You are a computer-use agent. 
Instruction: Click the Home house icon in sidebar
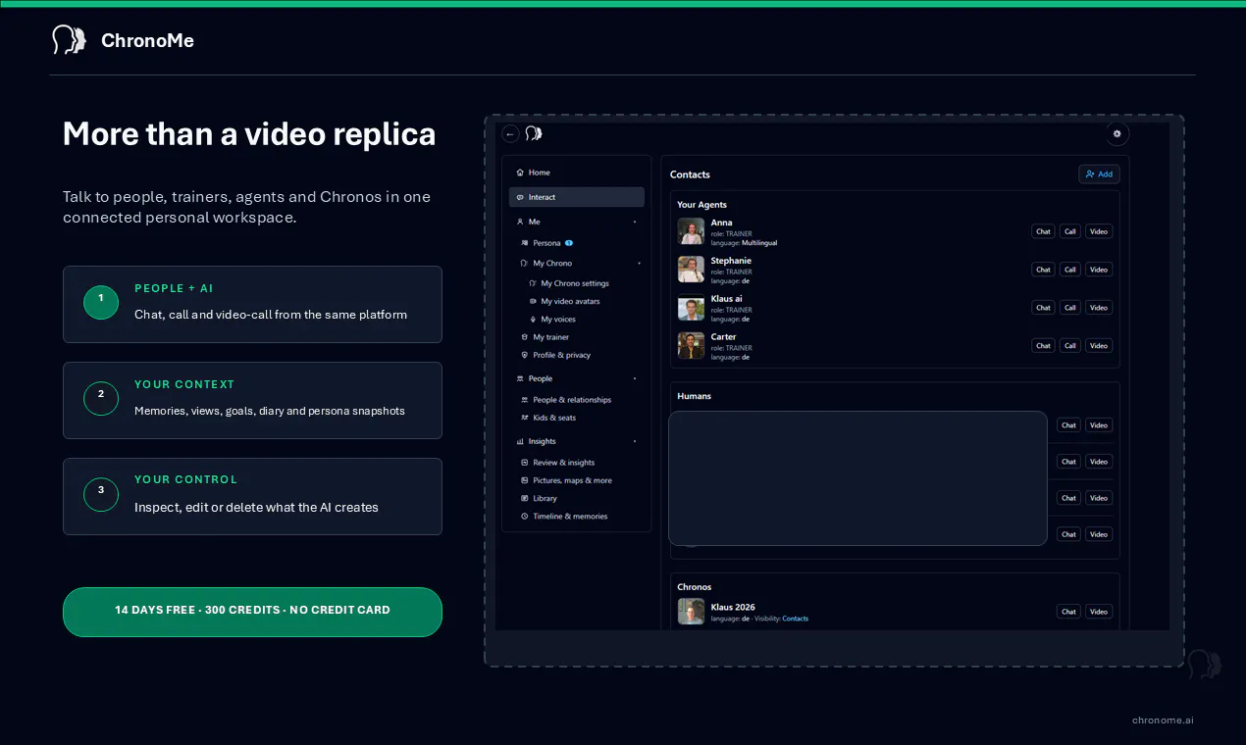tap(520, 173)
